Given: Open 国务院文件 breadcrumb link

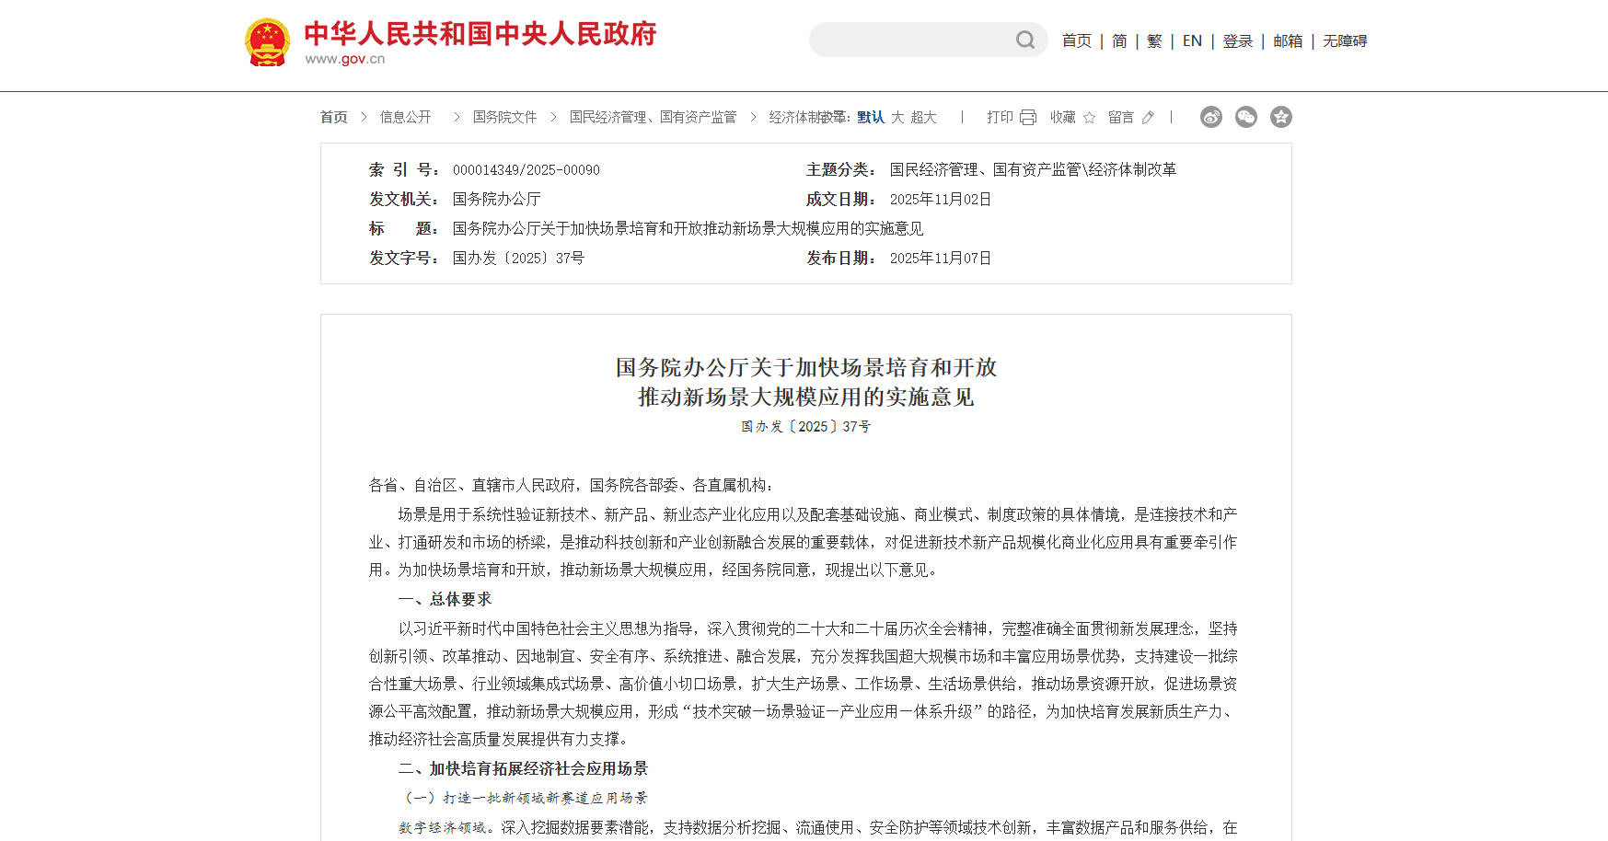Looking at the screenshot, I should [x=504, y=117].
